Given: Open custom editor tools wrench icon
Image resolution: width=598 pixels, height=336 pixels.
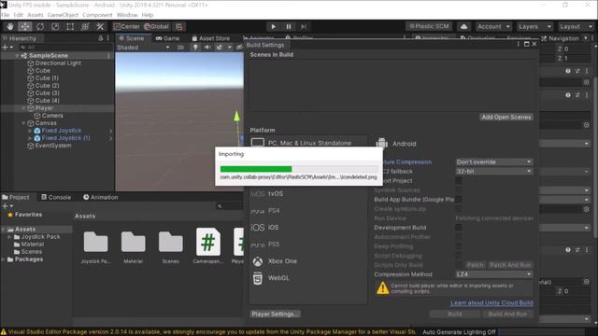Looking at the screenshot, I should 100,26.
